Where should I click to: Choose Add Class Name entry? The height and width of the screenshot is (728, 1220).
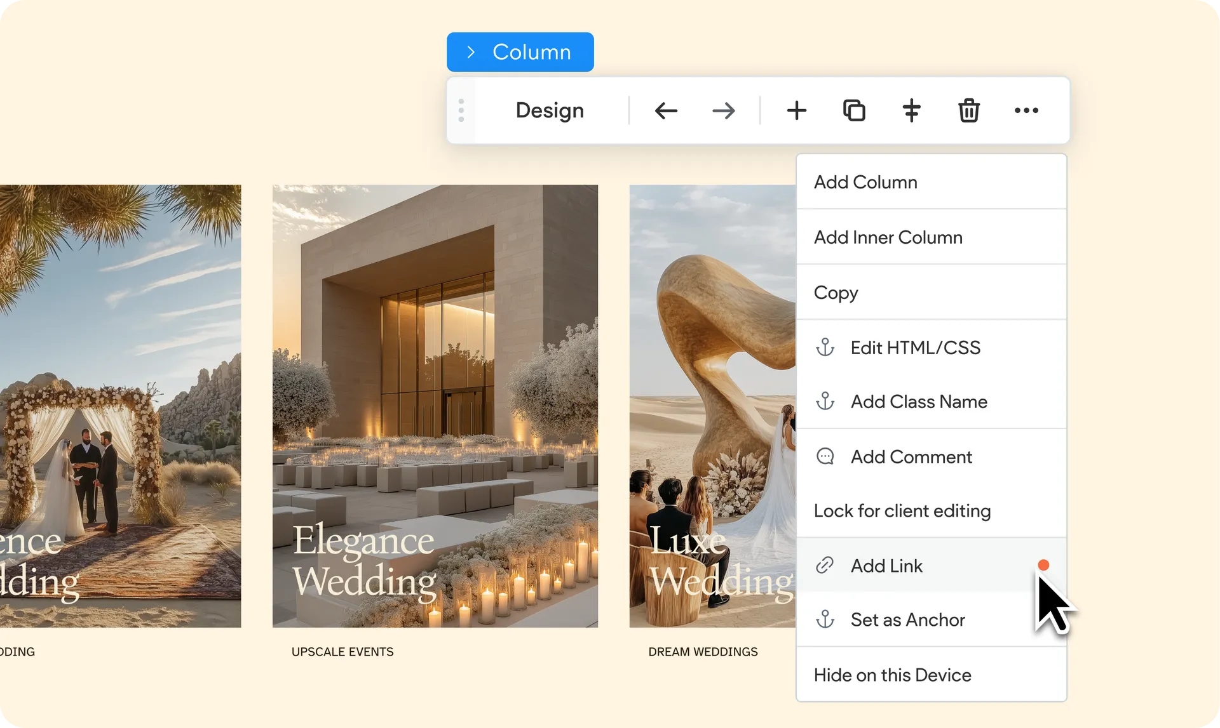[918, 402]
